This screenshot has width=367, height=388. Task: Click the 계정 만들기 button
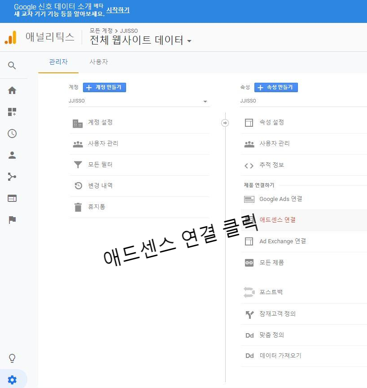click(105, 87)
